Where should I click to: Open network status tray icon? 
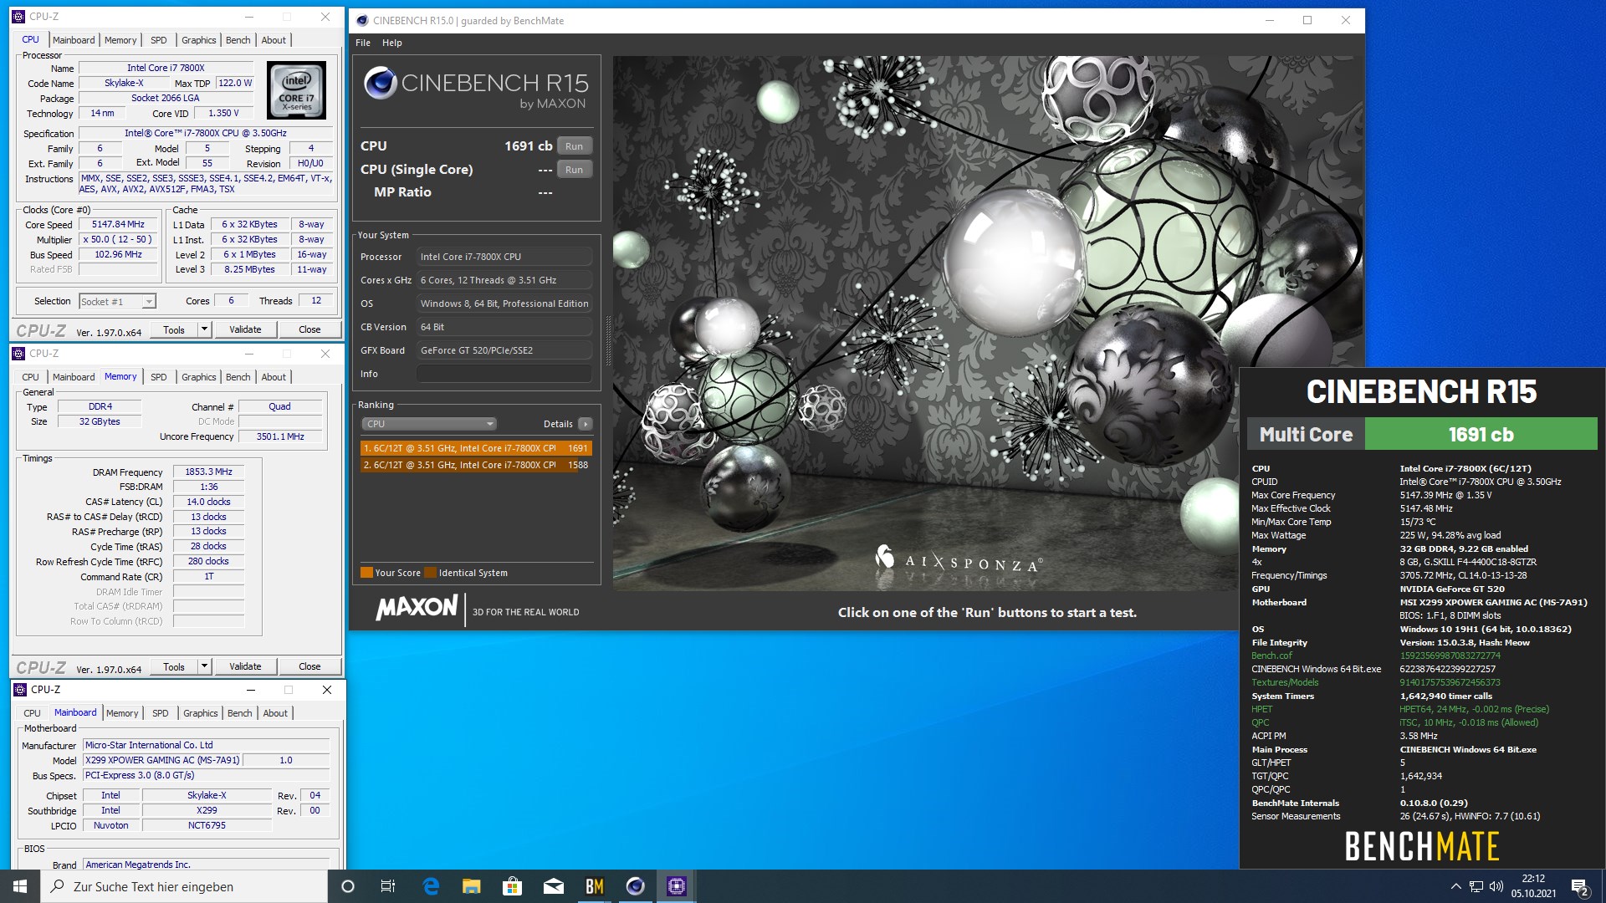pos(1476,886)
